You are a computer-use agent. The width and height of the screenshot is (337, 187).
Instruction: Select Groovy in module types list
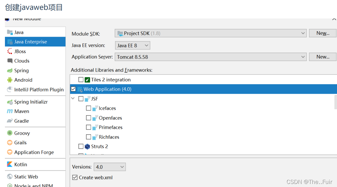[35, 133]
